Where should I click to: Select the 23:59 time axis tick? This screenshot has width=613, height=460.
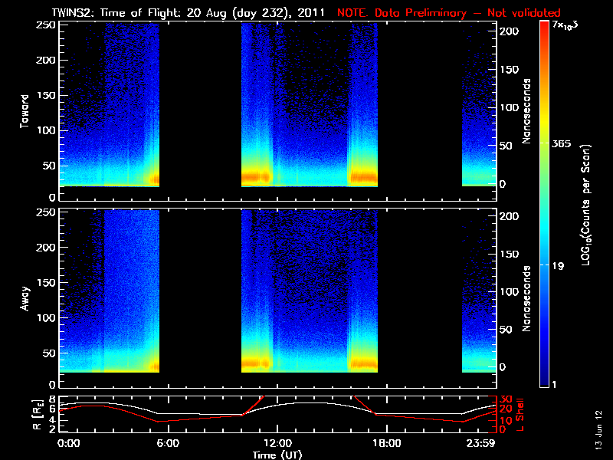483,443
